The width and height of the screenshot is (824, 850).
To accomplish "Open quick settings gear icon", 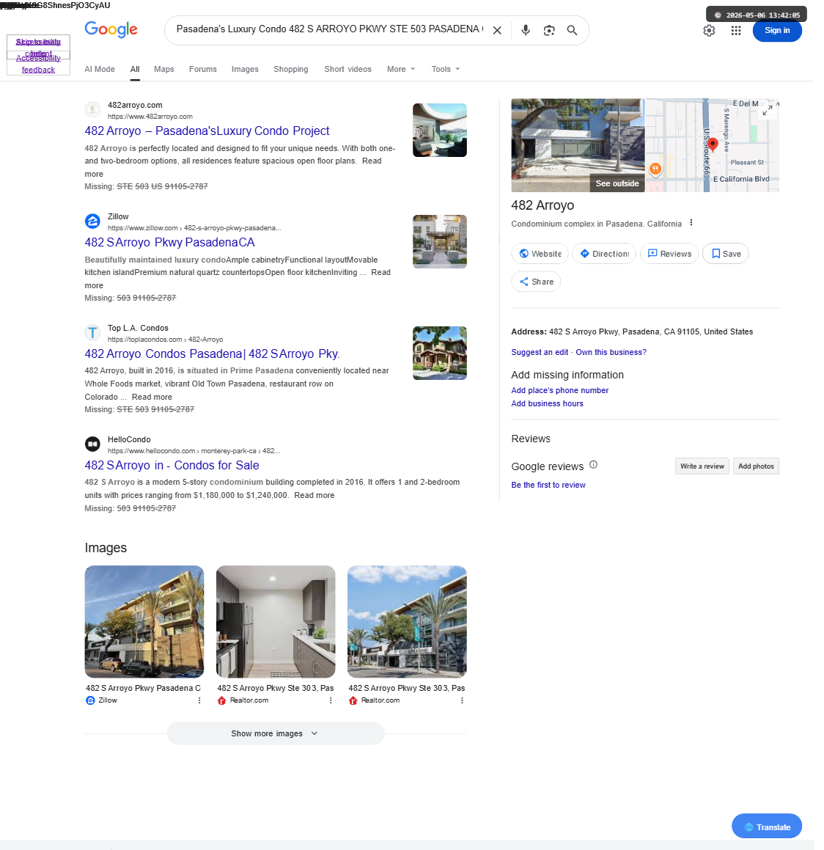I will pos(709,30).
